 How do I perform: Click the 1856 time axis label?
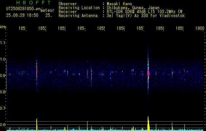pos(121,28)
